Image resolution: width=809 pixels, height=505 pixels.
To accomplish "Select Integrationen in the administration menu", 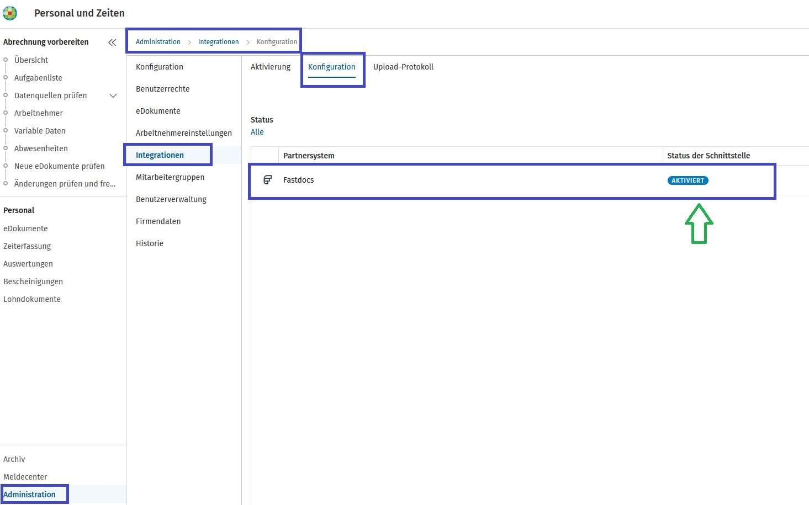I will tap(160, 155).
